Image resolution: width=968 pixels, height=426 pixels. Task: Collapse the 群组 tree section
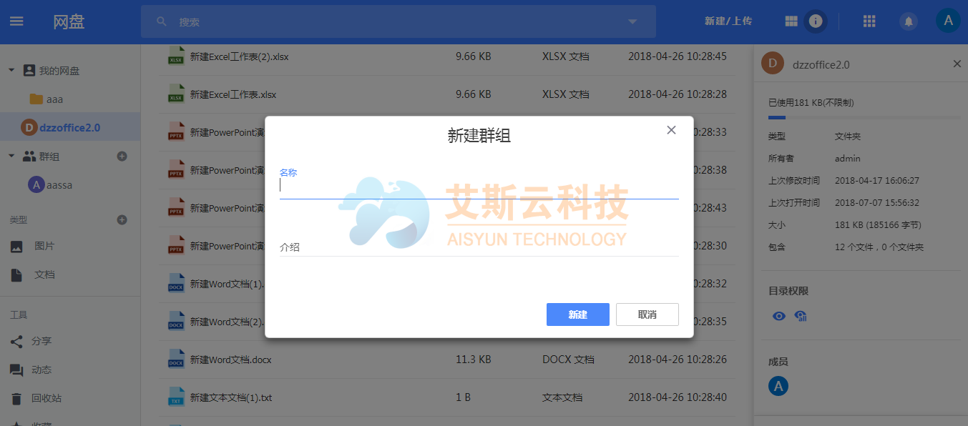pyautogui.click(x=11, y=156)
